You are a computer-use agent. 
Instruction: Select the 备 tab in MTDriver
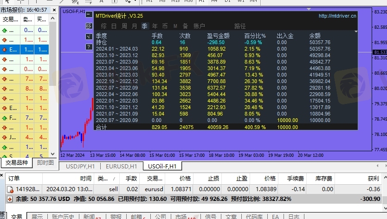[185, 26]
